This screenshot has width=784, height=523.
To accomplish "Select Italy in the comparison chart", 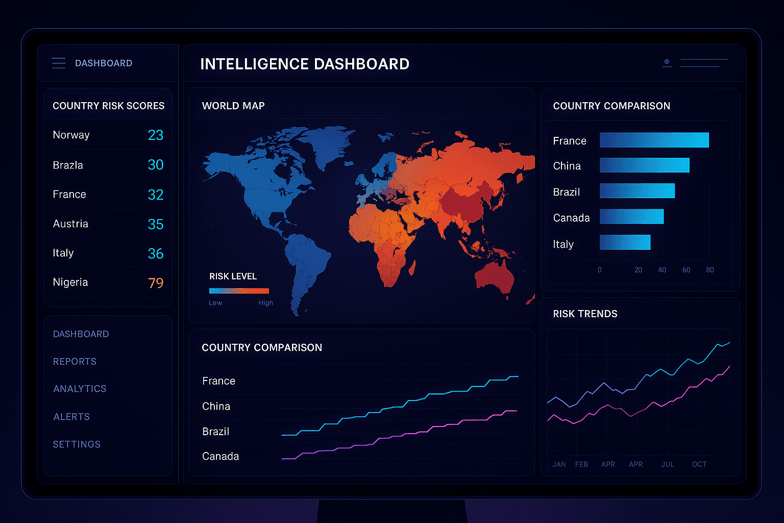I will click(x=625, y=242).
